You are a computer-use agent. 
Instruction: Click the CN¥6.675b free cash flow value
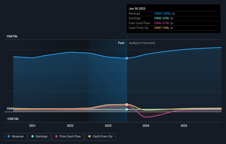click(x=162, y=23)
